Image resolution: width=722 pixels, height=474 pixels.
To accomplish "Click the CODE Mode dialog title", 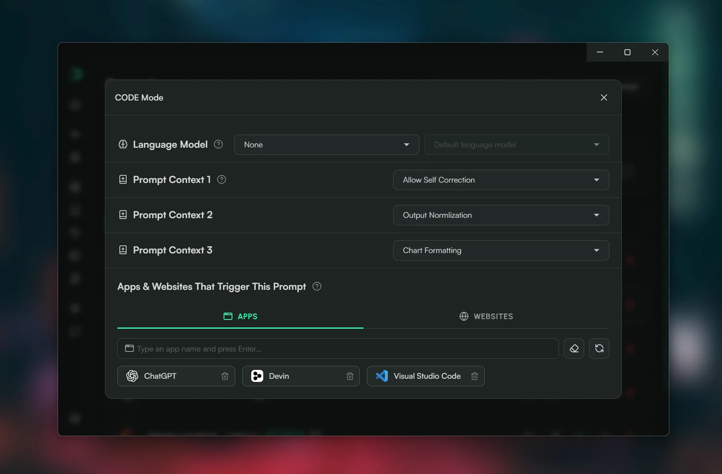I will tap(139, 97).
